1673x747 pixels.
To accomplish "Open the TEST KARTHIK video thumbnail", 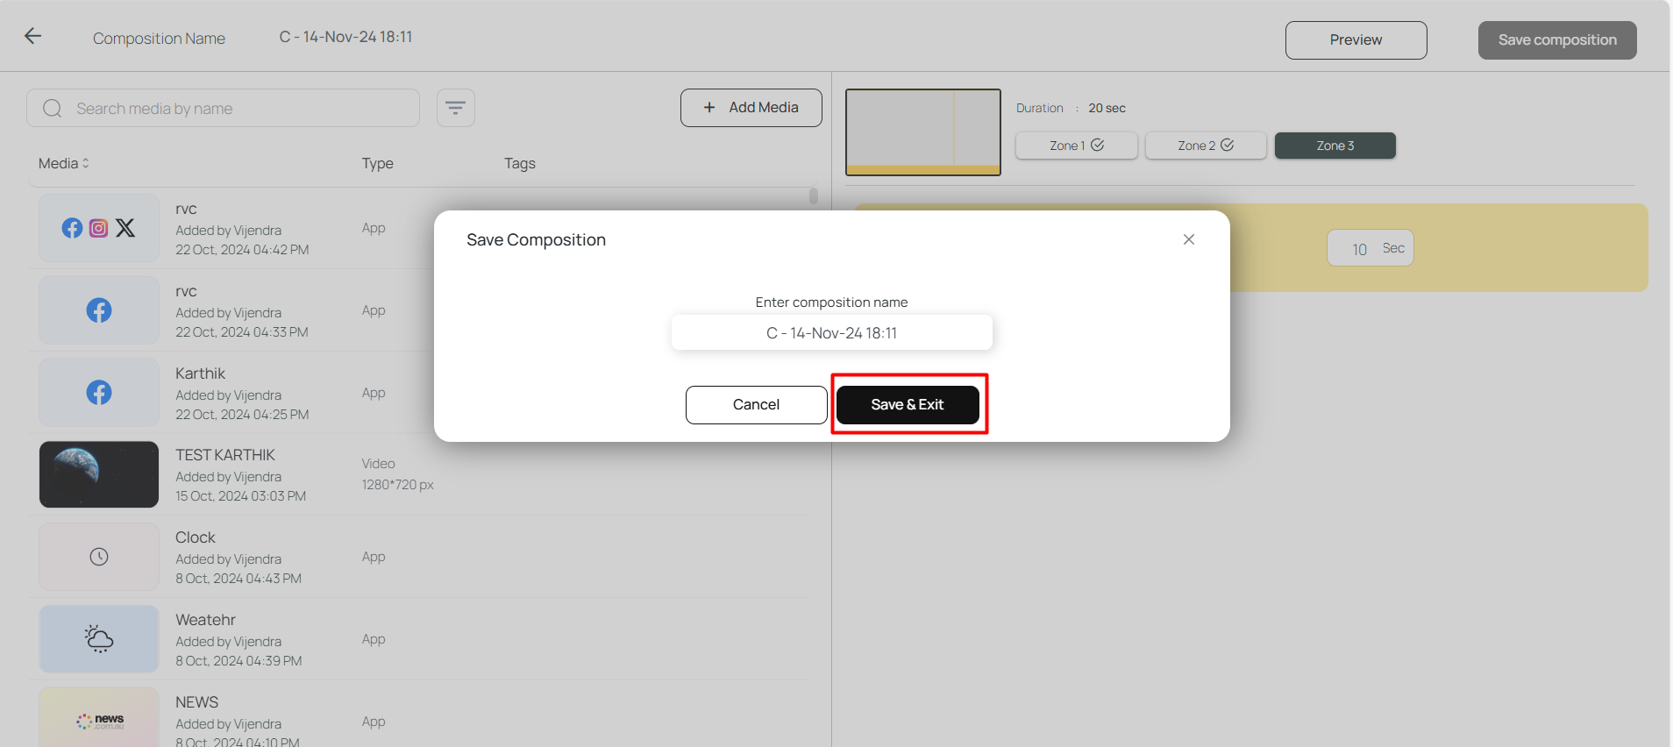I will (99, 474).
